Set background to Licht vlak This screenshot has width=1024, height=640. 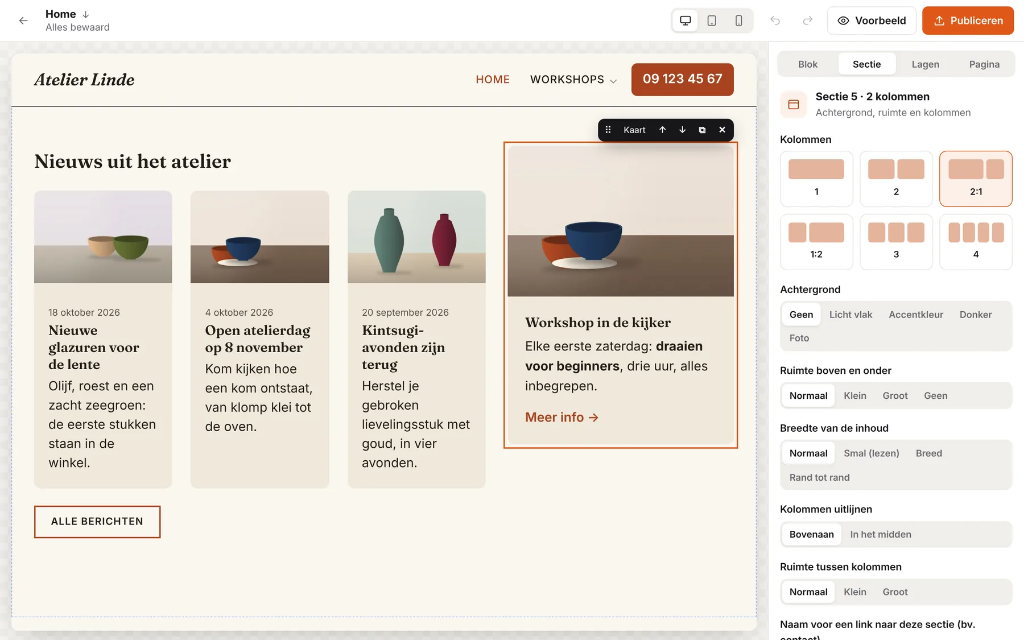pos(850,315)
